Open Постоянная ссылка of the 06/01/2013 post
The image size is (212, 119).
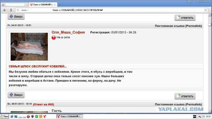178,104
